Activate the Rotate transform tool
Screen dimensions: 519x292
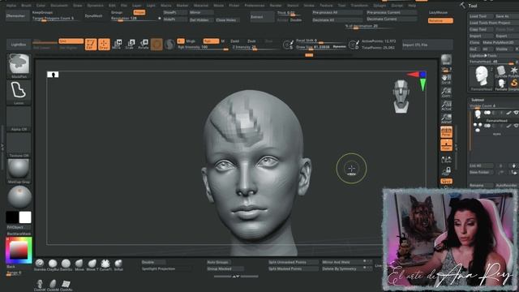click(143, 45)
